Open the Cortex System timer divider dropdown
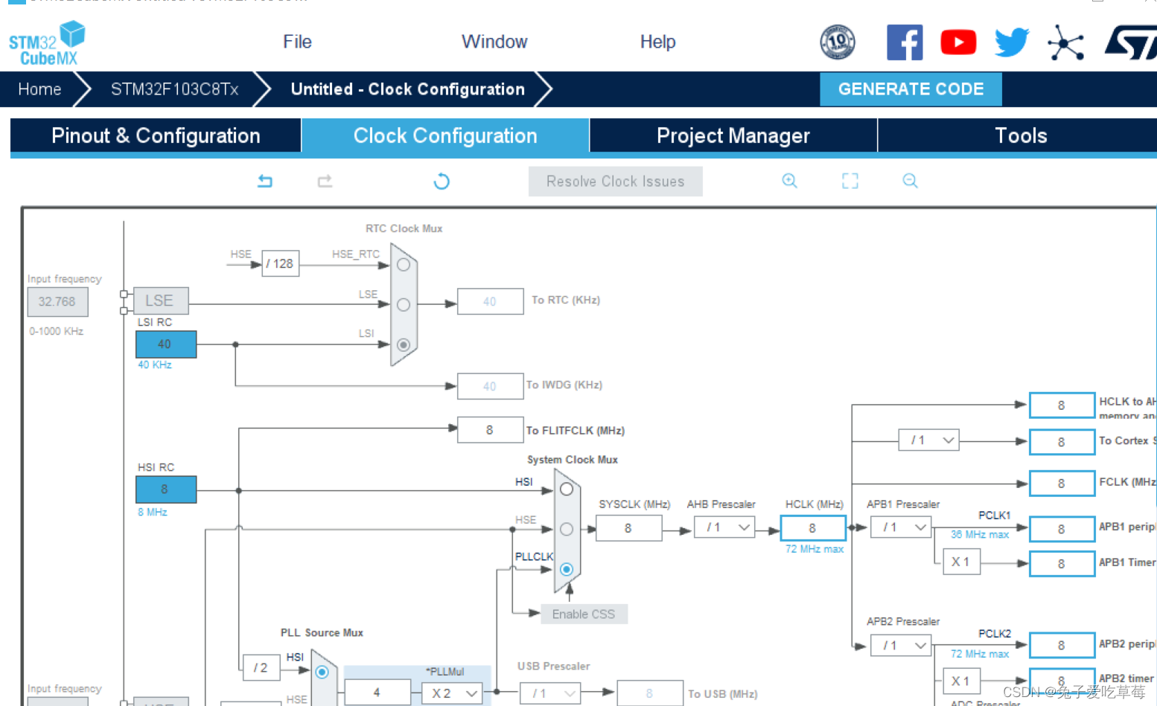 click(x=928, y=440)
